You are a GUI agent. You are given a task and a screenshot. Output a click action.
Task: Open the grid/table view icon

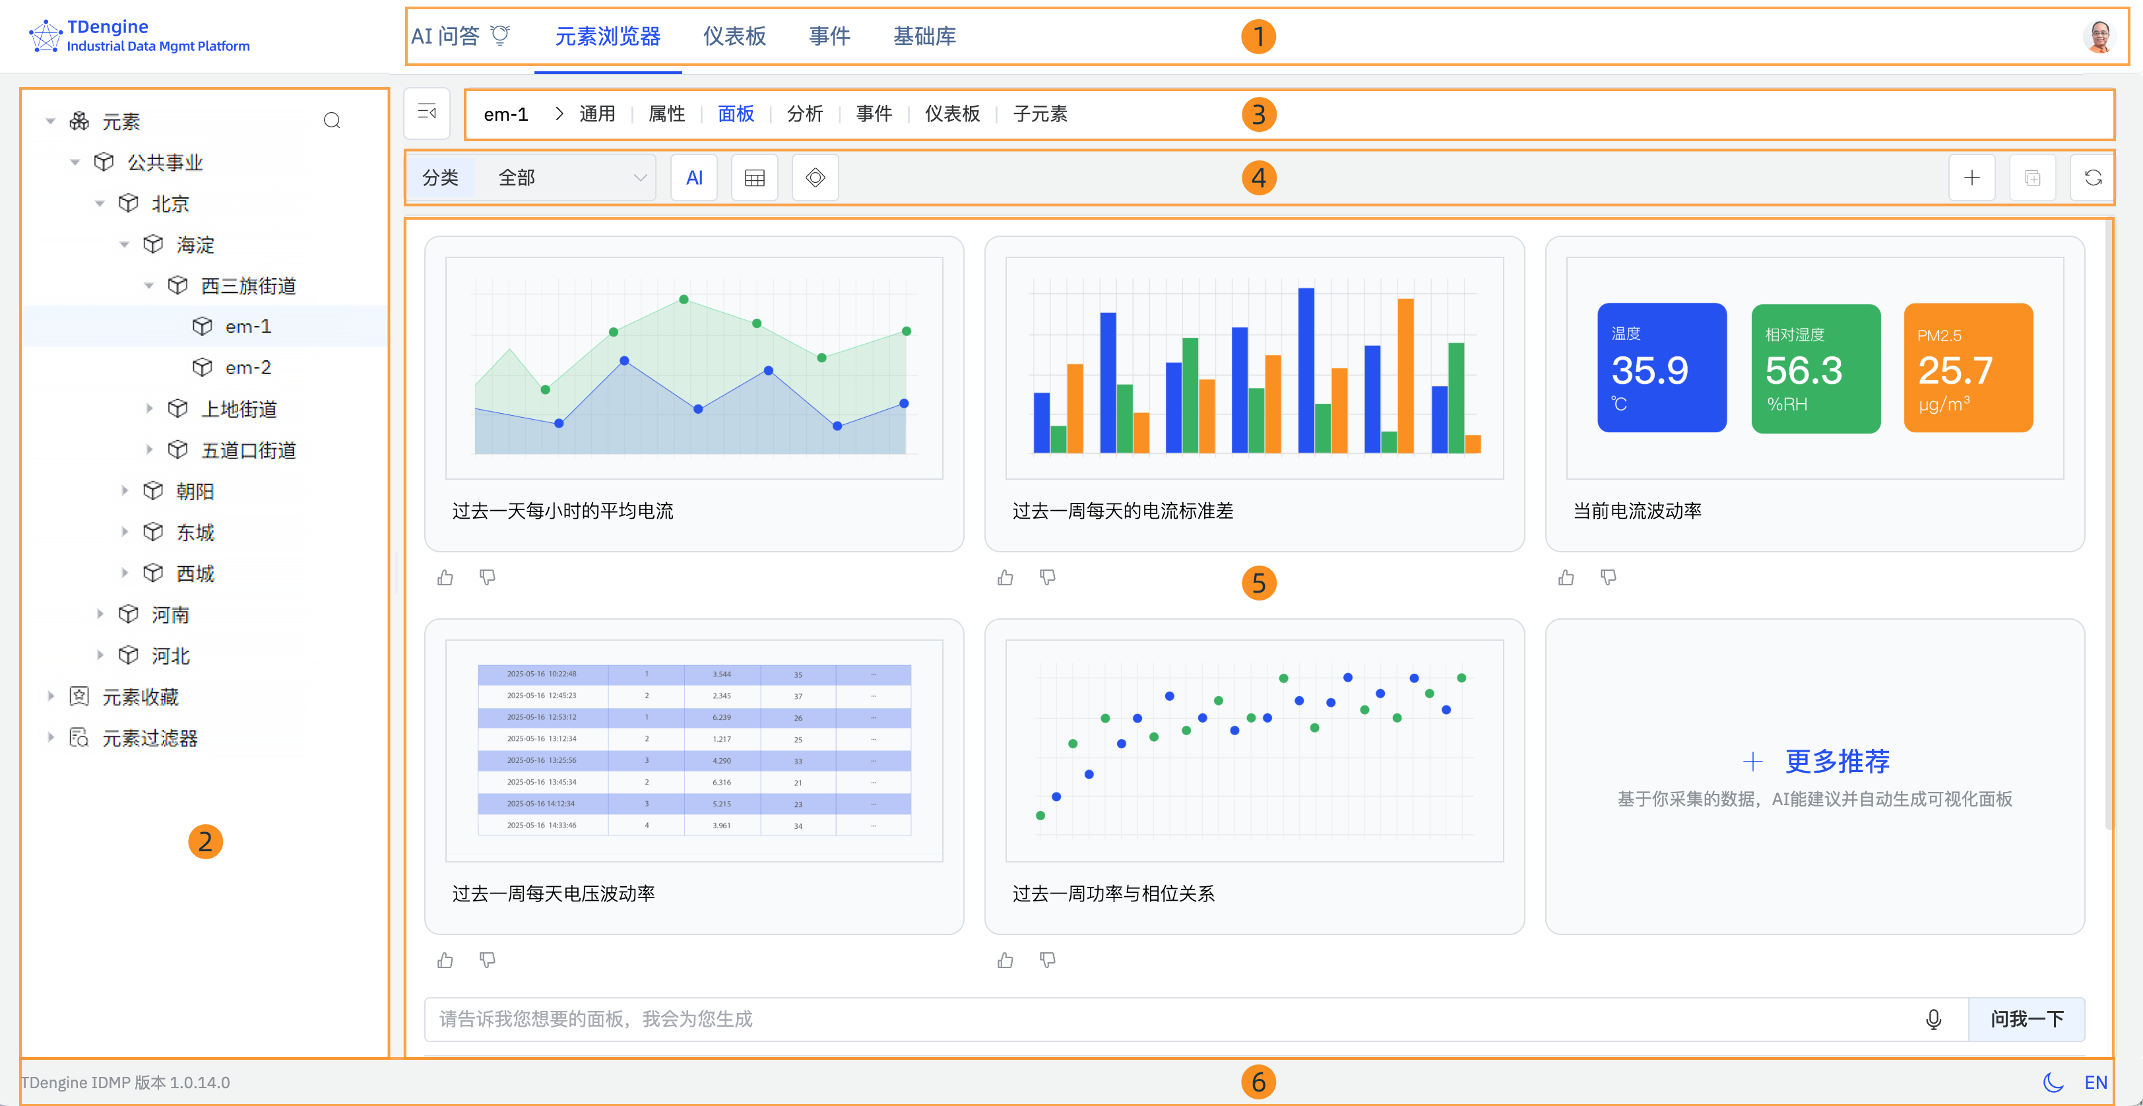pos(753,176)
